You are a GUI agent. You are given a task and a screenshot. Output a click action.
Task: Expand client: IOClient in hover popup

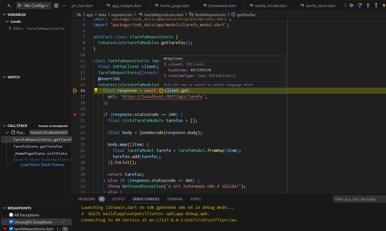(x=165, y=64)
